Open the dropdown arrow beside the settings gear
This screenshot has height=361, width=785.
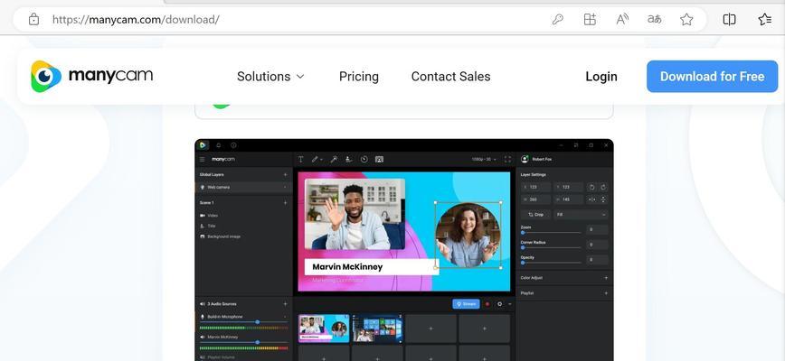pos(510,303)
